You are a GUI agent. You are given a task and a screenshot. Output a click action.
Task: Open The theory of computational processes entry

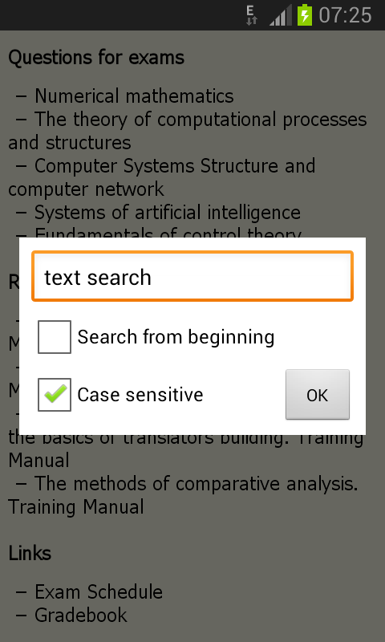click(188, 131)
